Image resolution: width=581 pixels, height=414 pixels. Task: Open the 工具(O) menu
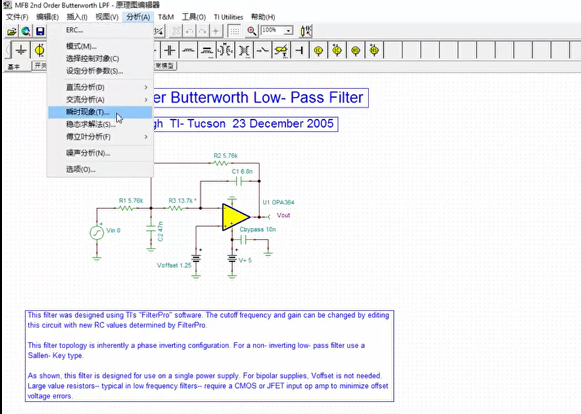point(194,17)
